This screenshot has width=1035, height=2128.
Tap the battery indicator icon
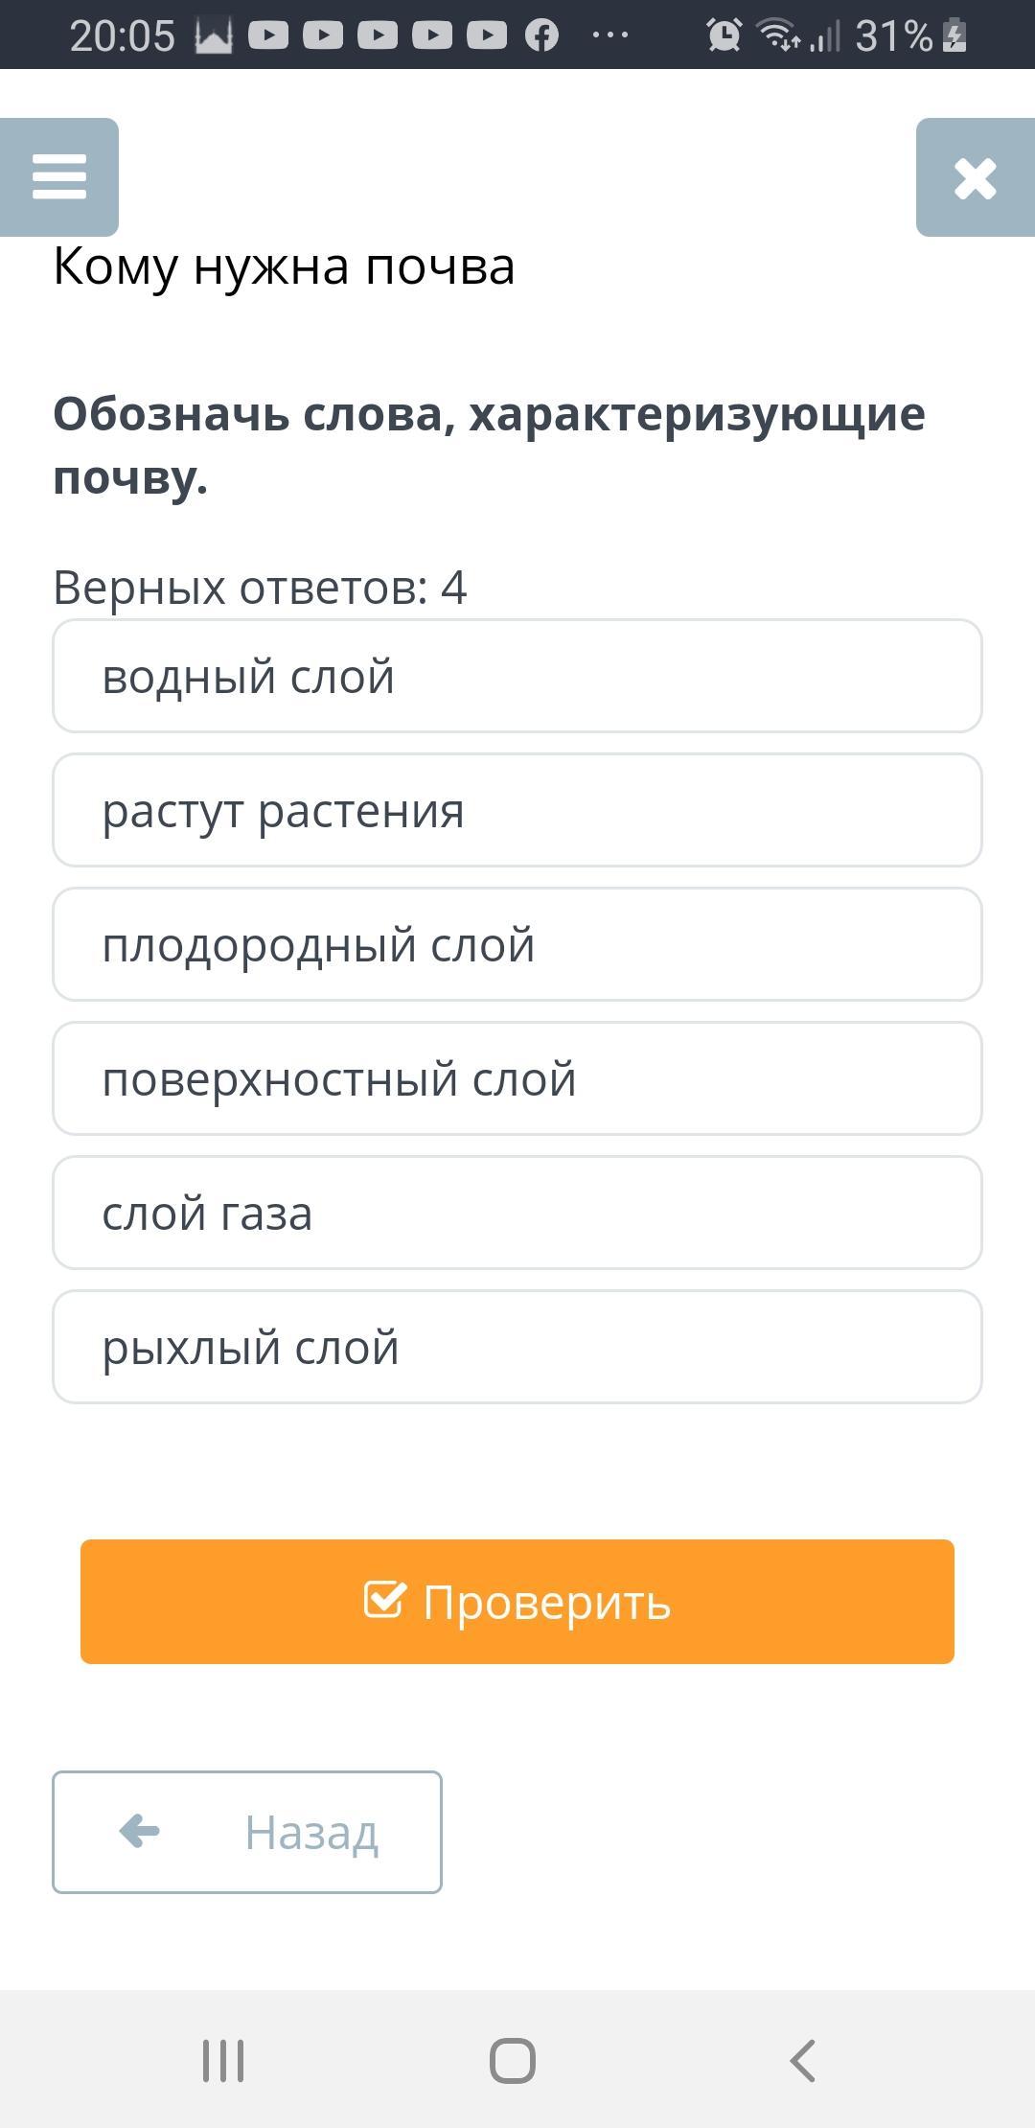(x=954, y=36)
